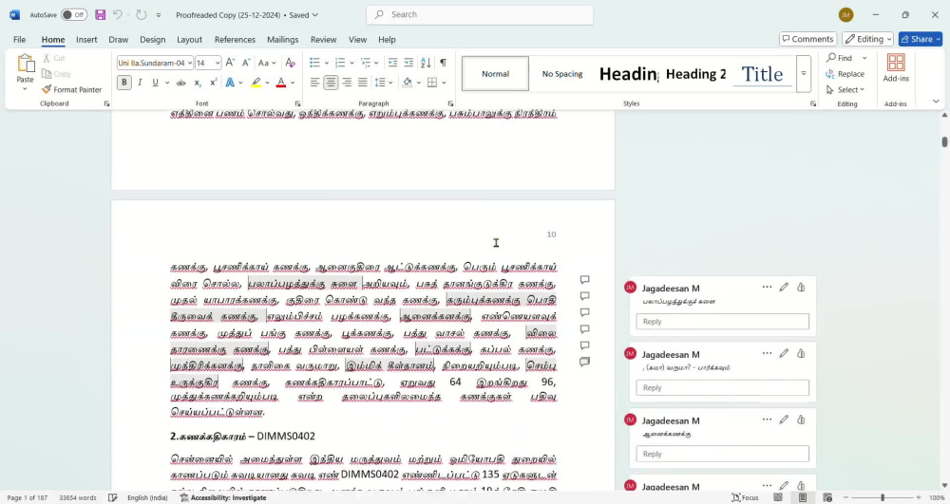
Task: Open Change Case dropdown
Action: [x=267, y=63]
